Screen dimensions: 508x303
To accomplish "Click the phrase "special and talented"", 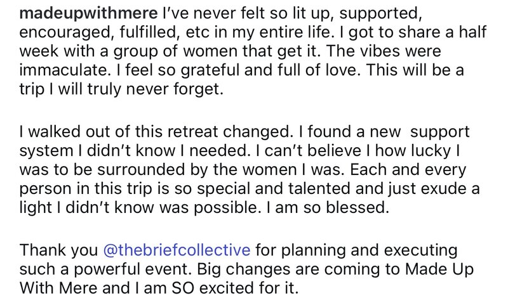I will click(x=274, y=189).
